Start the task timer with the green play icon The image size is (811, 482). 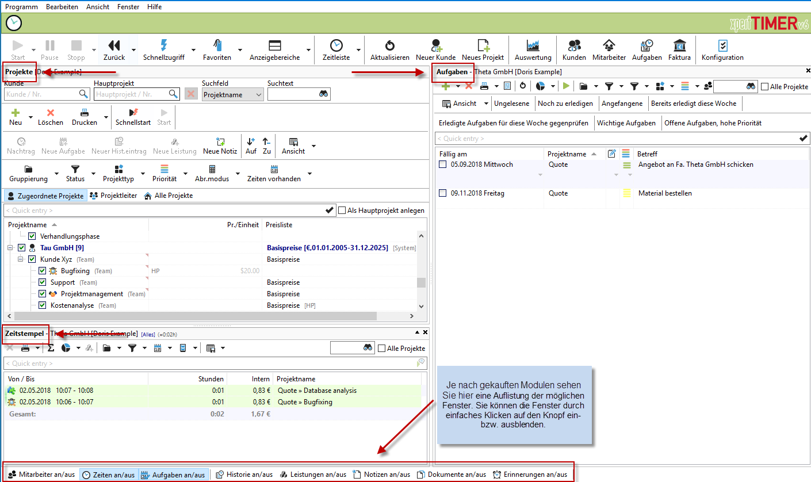click(x=566, y=86)
